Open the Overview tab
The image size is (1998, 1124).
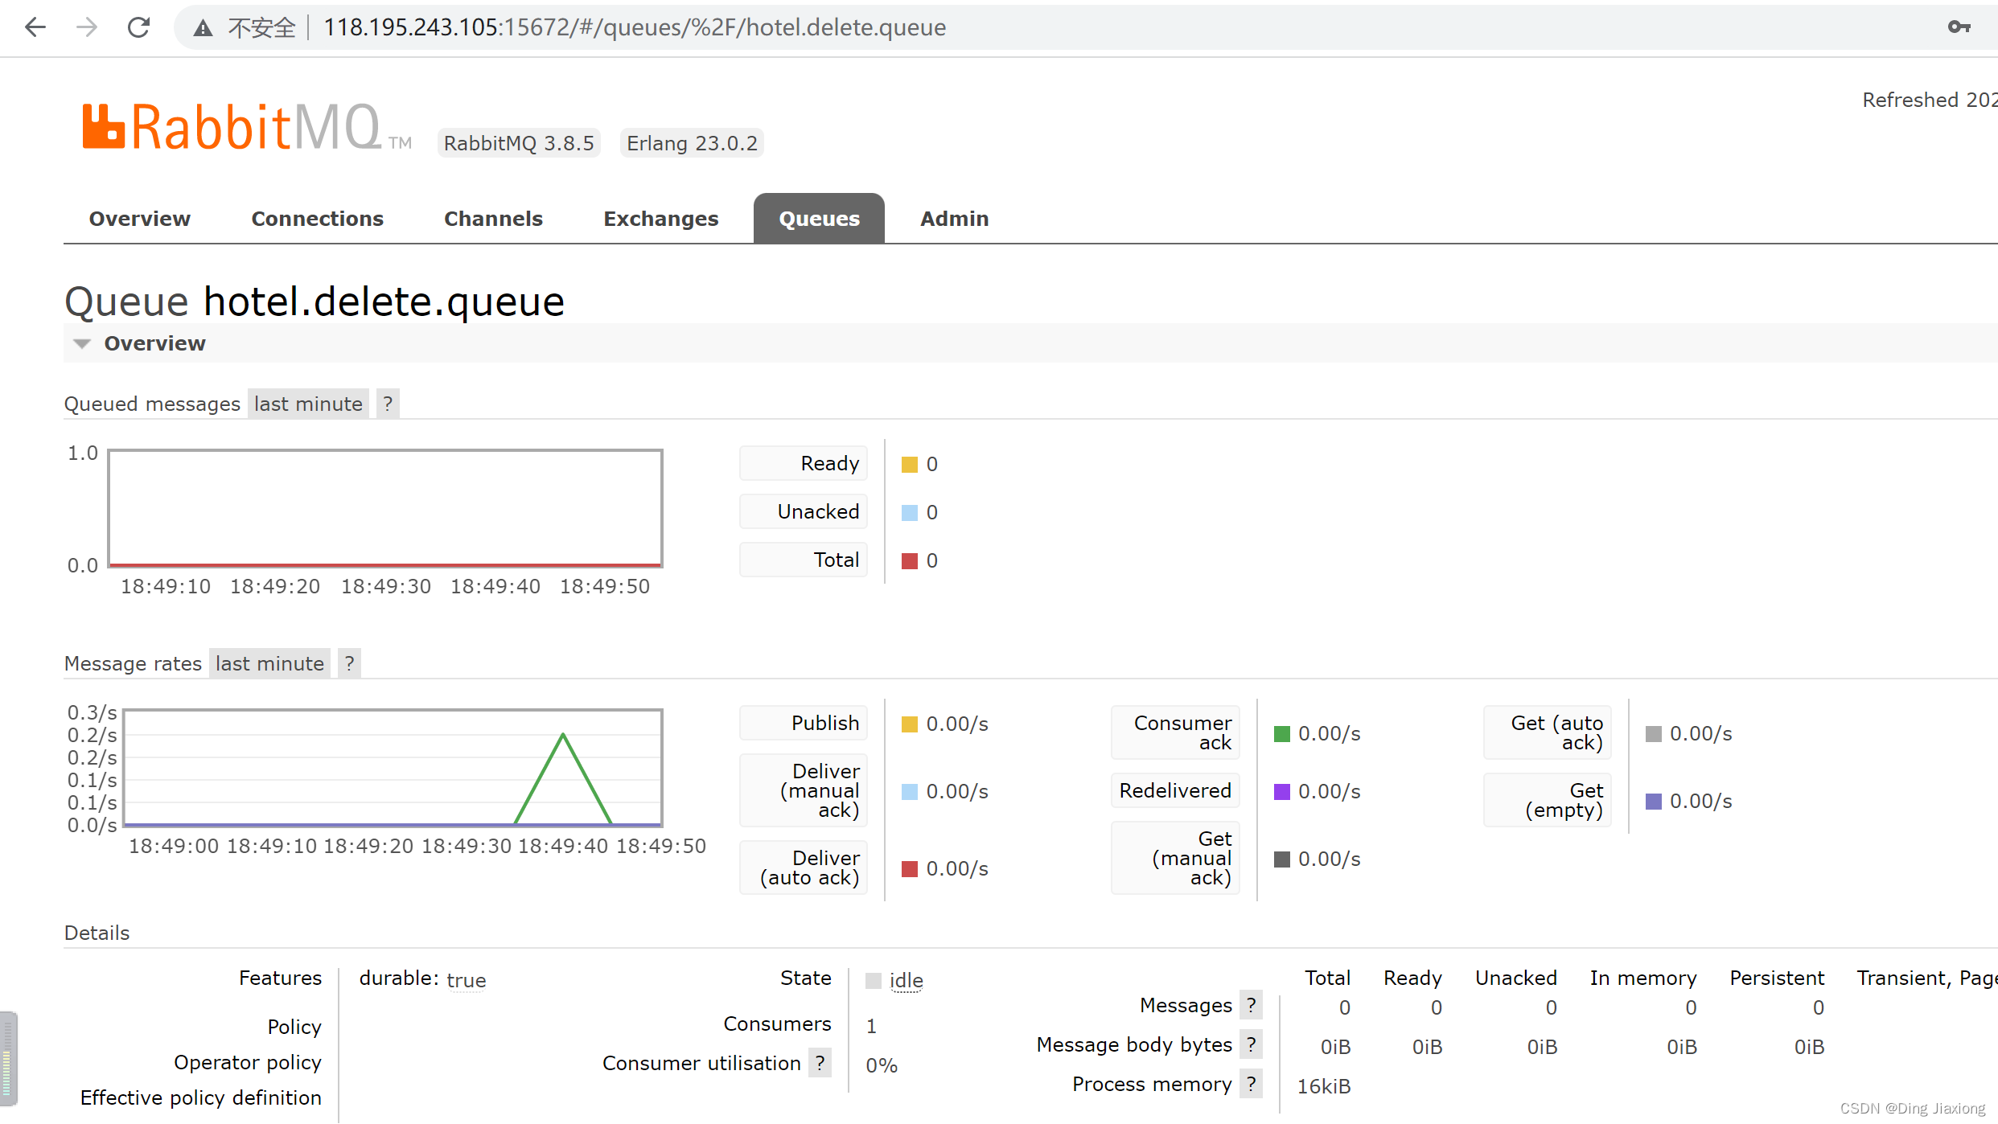pyautogui.click(x=139, y=219)
